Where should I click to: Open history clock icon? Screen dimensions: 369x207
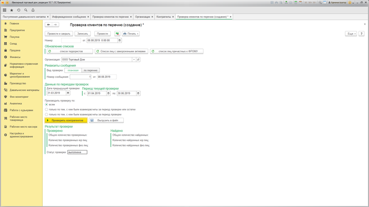(x=18, y=10)
